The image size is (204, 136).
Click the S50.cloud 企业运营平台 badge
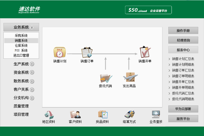click(x=148, y=10)
